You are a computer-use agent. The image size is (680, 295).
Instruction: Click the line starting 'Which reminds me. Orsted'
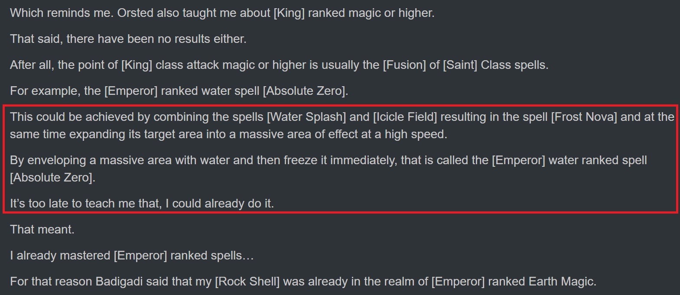[222, 13]
